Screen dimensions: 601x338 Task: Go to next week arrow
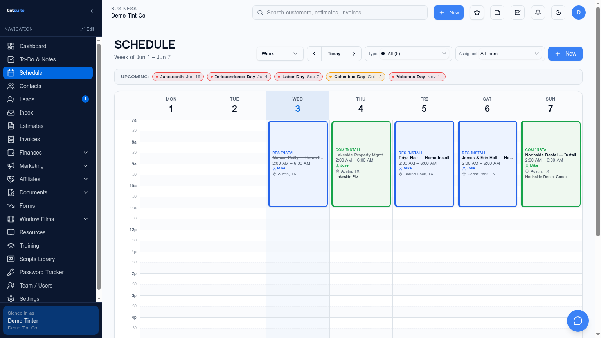[x=354, y=54]
